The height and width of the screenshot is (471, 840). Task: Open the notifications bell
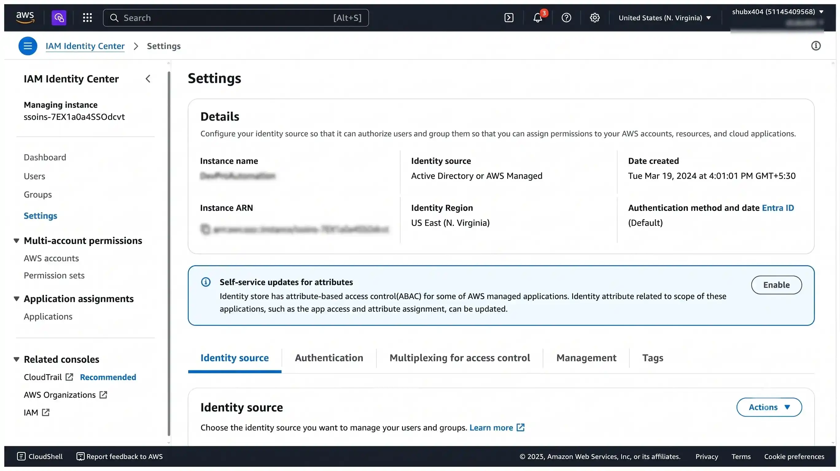(538, 17)
